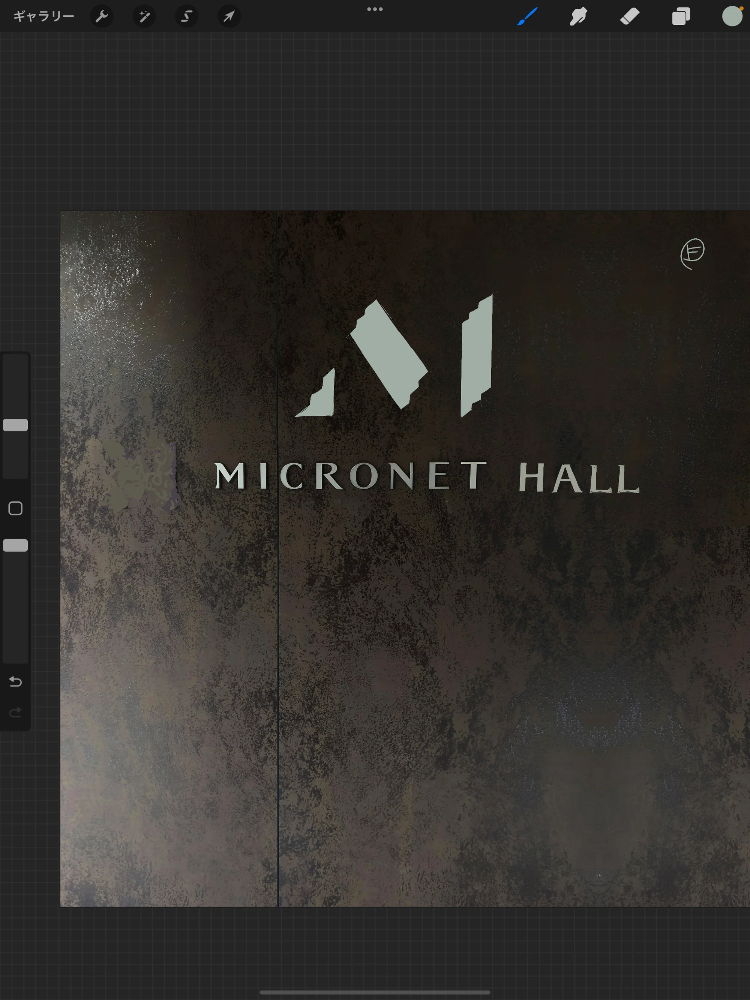Activate the Selection S-shaped tool

click(186, 17)
